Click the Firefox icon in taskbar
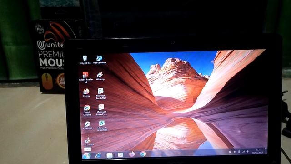Image resolution: width=291 pixels, height=164 pixels. (x=132, y=154)
